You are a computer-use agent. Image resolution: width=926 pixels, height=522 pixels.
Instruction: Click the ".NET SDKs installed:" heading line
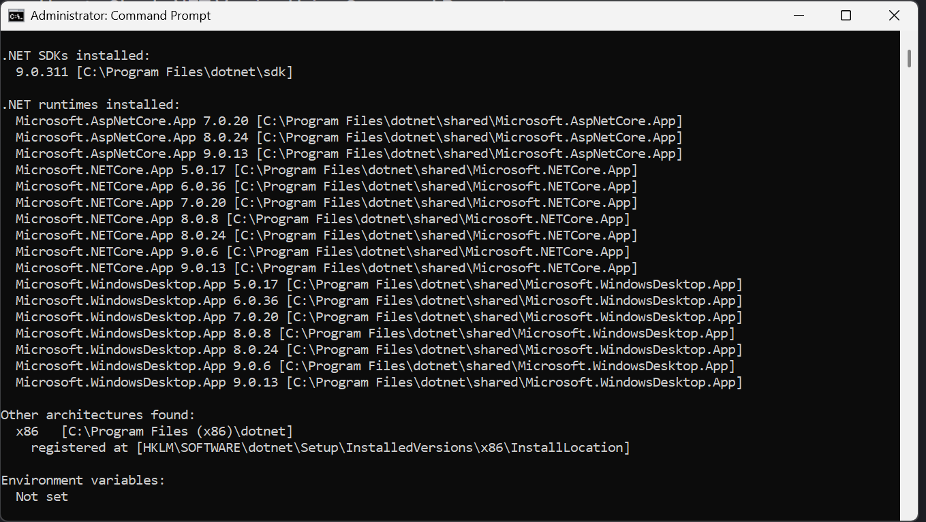(x=76, y=56)
